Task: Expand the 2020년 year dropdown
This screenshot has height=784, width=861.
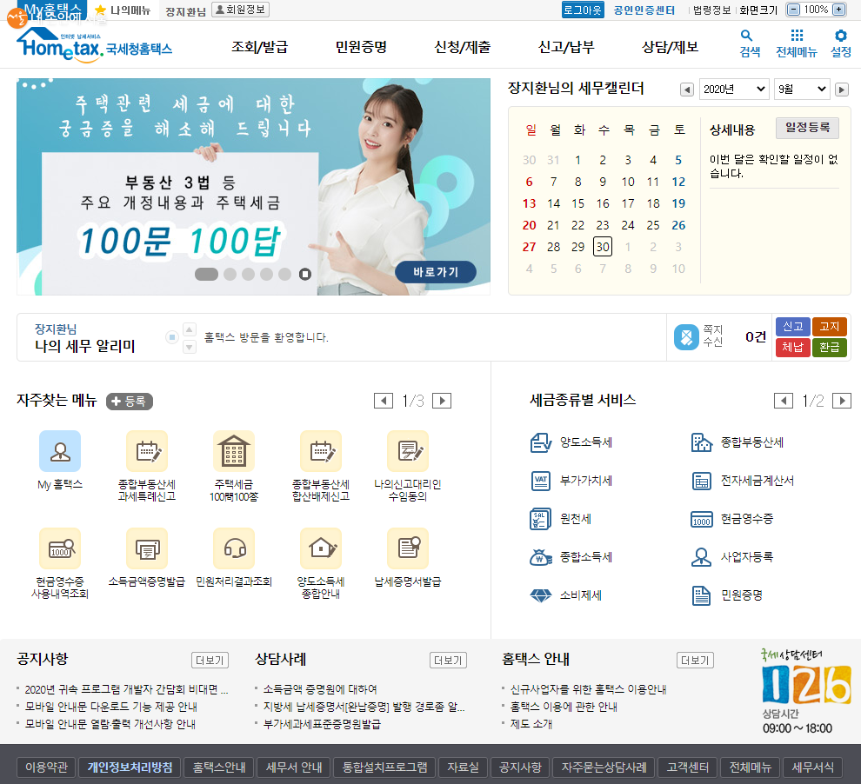Action: coord(734,89)
